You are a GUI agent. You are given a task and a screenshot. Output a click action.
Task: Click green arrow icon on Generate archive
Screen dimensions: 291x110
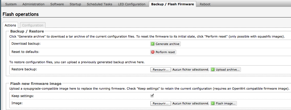click(153, 44)
